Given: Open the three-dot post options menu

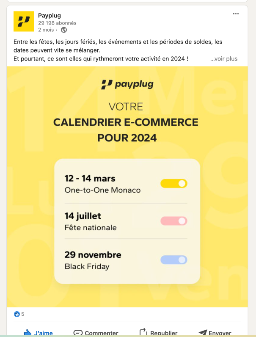Looking at the screenshot, I should (x=236, y=14).
